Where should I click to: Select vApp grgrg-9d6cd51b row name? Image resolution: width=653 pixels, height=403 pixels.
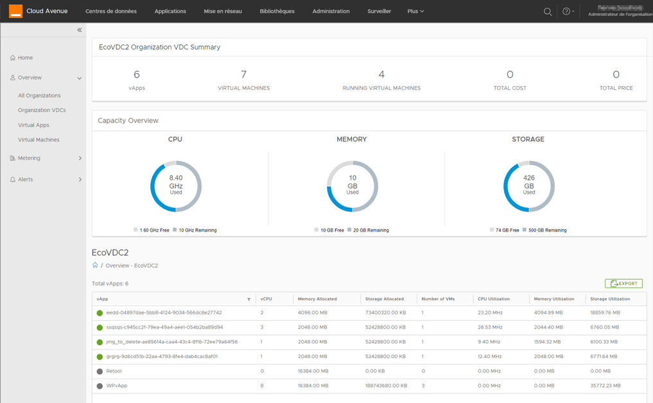[162, 356]
